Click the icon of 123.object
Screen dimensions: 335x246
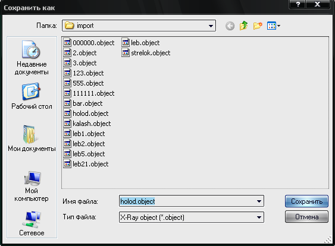point(67,72)
